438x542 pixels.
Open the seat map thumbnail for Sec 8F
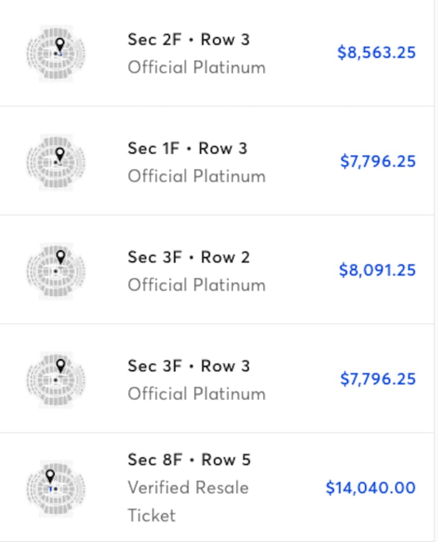[56, 488]
